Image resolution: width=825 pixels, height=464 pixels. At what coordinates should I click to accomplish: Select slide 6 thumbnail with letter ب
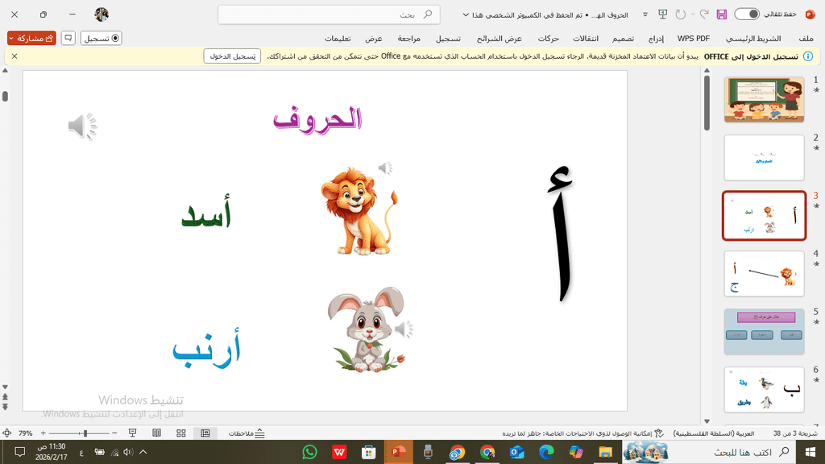(764, 390)
